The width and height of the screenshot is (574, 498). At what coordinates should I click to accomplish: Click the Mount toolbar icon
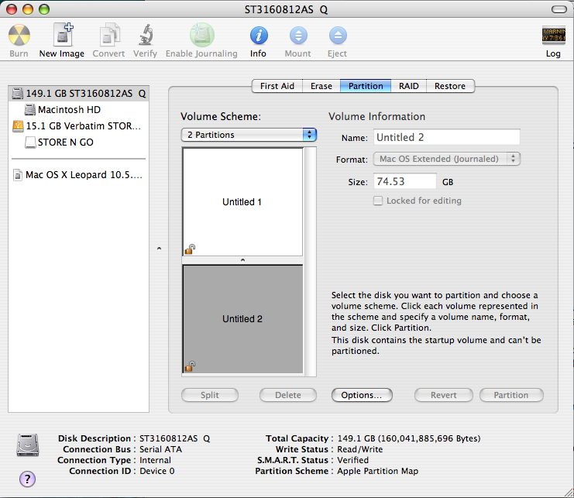coord(298,36)
